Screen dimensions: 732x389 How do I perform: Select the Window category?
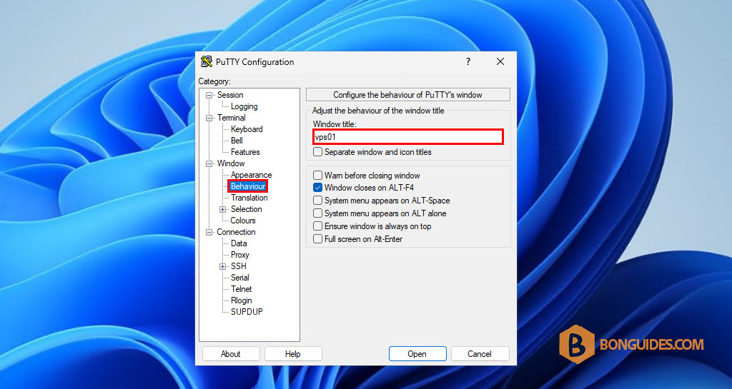pyautogui.click(x=231, y=163)
